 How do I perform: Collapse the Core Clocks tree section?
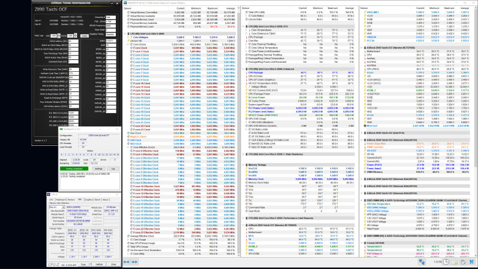[x=128, y=44]
